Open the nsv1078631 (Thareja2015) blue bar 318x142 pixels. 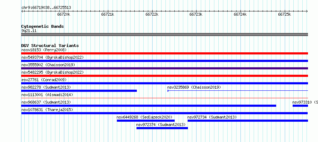tap(164, 113)
